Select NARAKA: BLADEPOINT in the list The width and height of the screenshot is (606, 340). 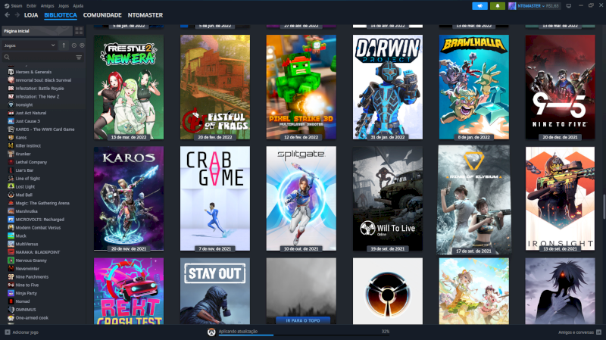click(37, 252)
